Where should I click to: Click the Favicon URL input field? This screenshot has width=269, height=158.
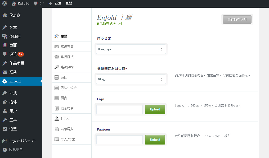(119, 140)
